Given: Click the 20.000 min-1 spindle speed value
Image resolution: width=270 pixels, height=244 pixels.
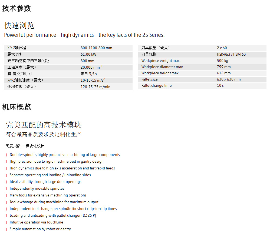Looking at the screenshot, I should click(x=91, y=67).
